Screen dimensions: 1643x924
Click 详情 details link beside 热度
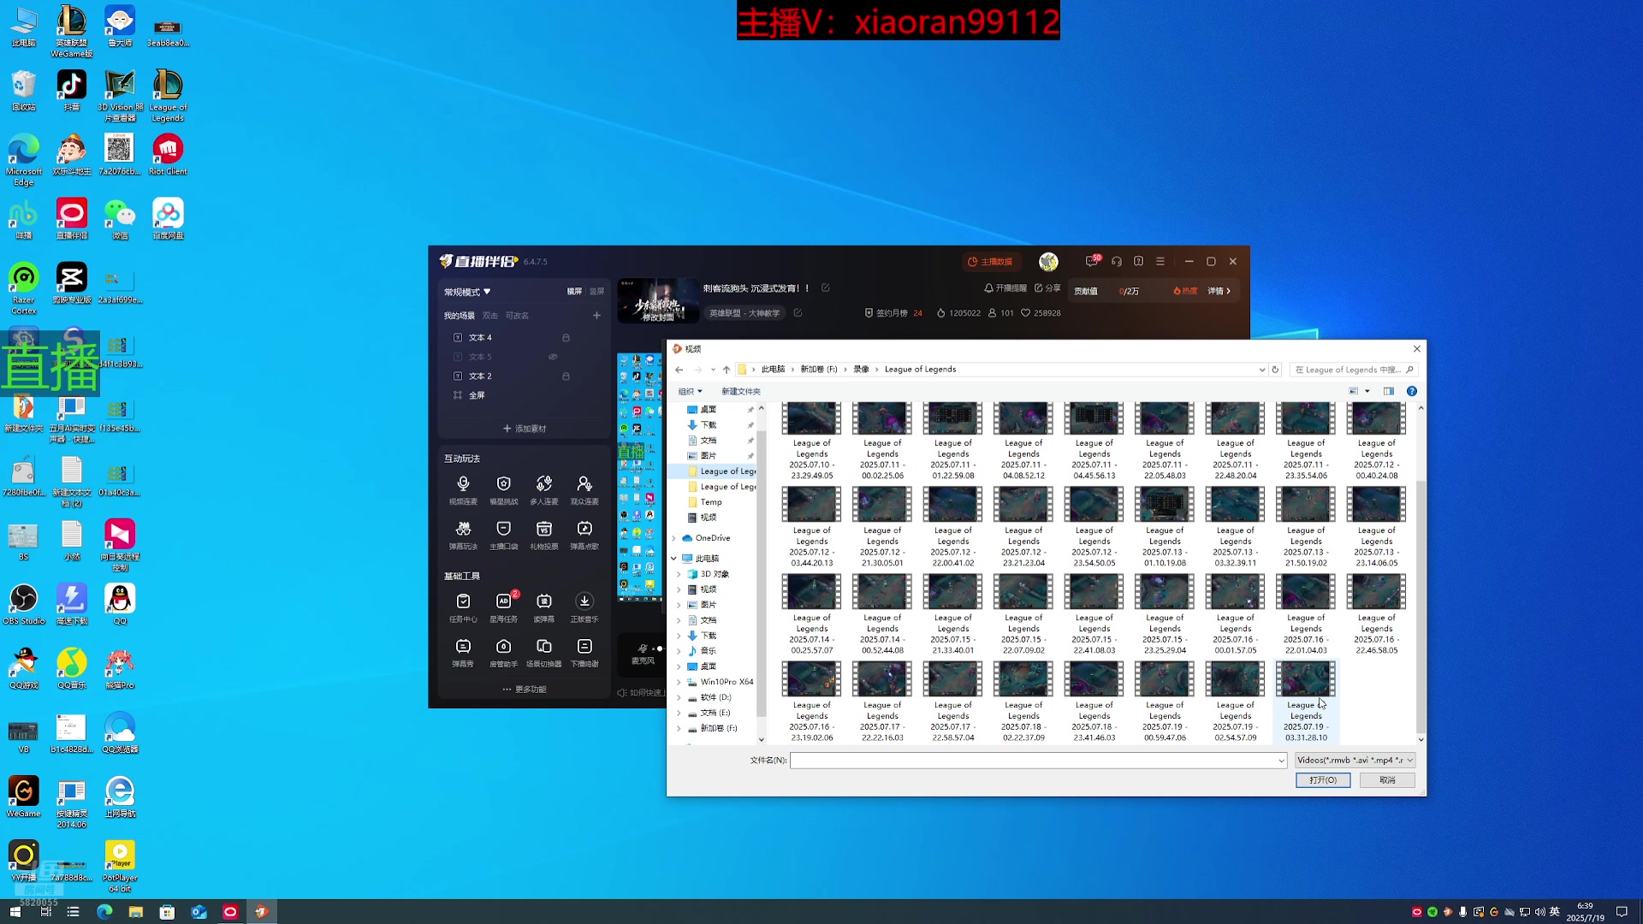click(x=1219, y=292)
